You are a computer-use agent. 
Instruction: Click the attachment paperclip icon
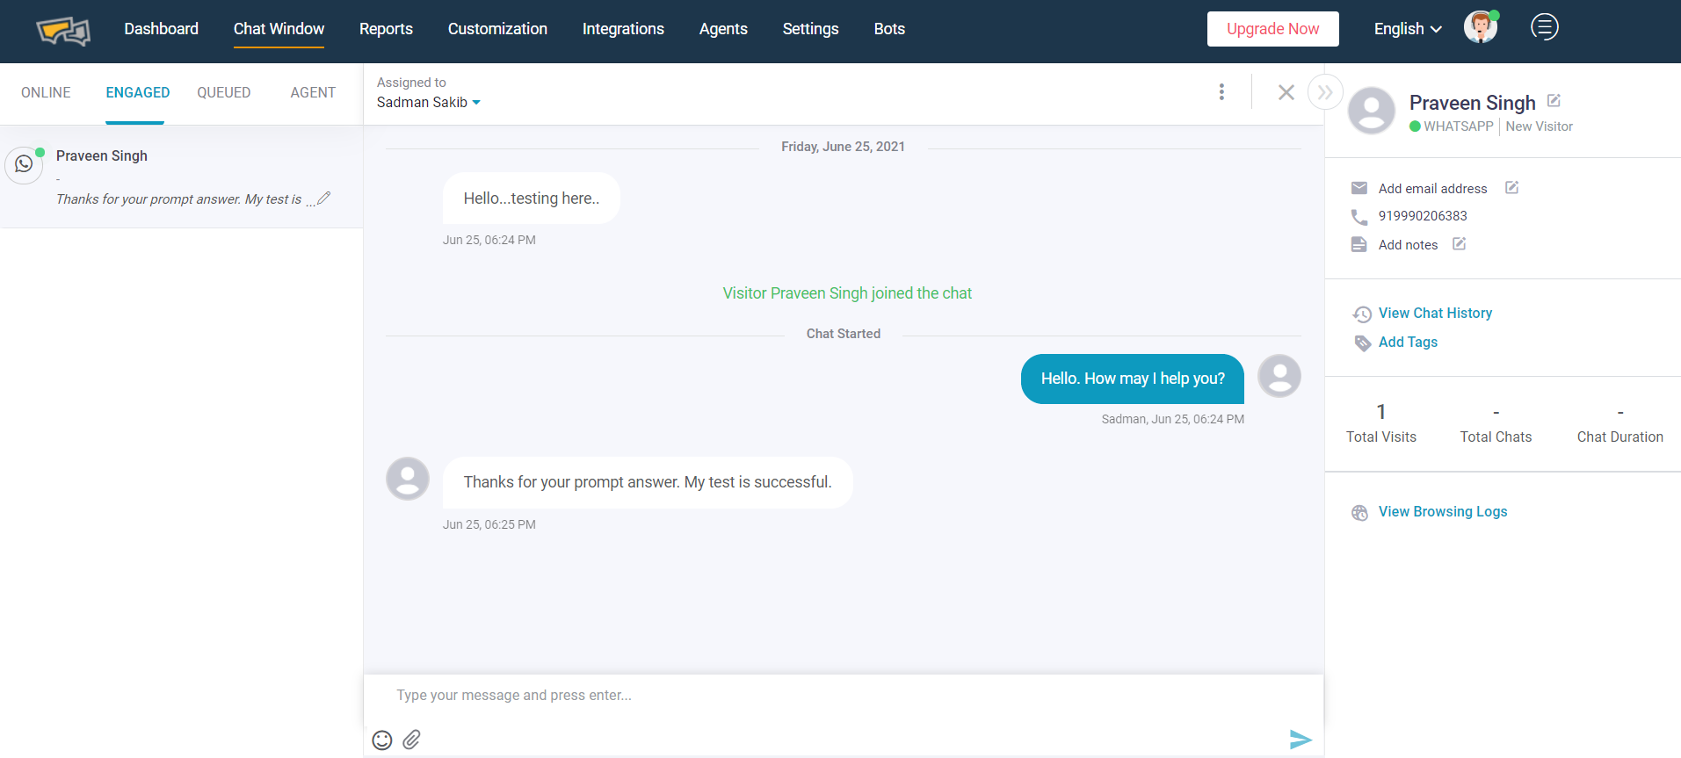[411, 740]
